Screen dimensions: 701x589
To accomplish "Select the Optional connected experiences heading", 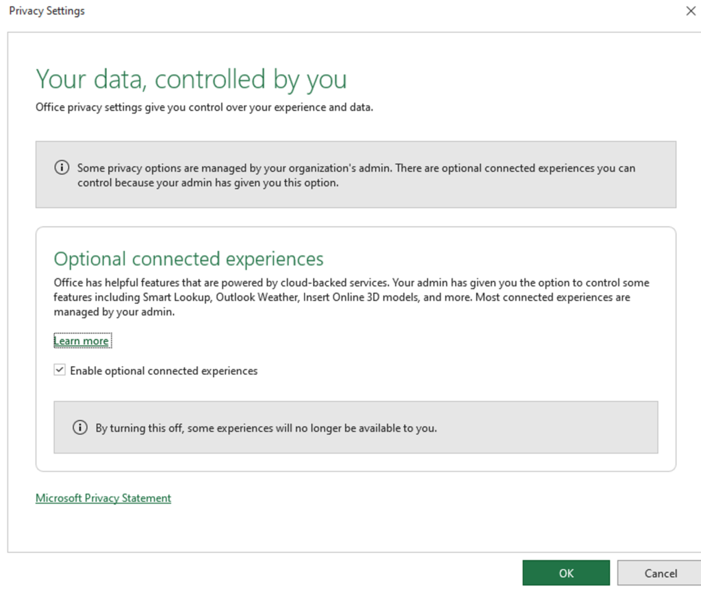I will click(188, 259).
